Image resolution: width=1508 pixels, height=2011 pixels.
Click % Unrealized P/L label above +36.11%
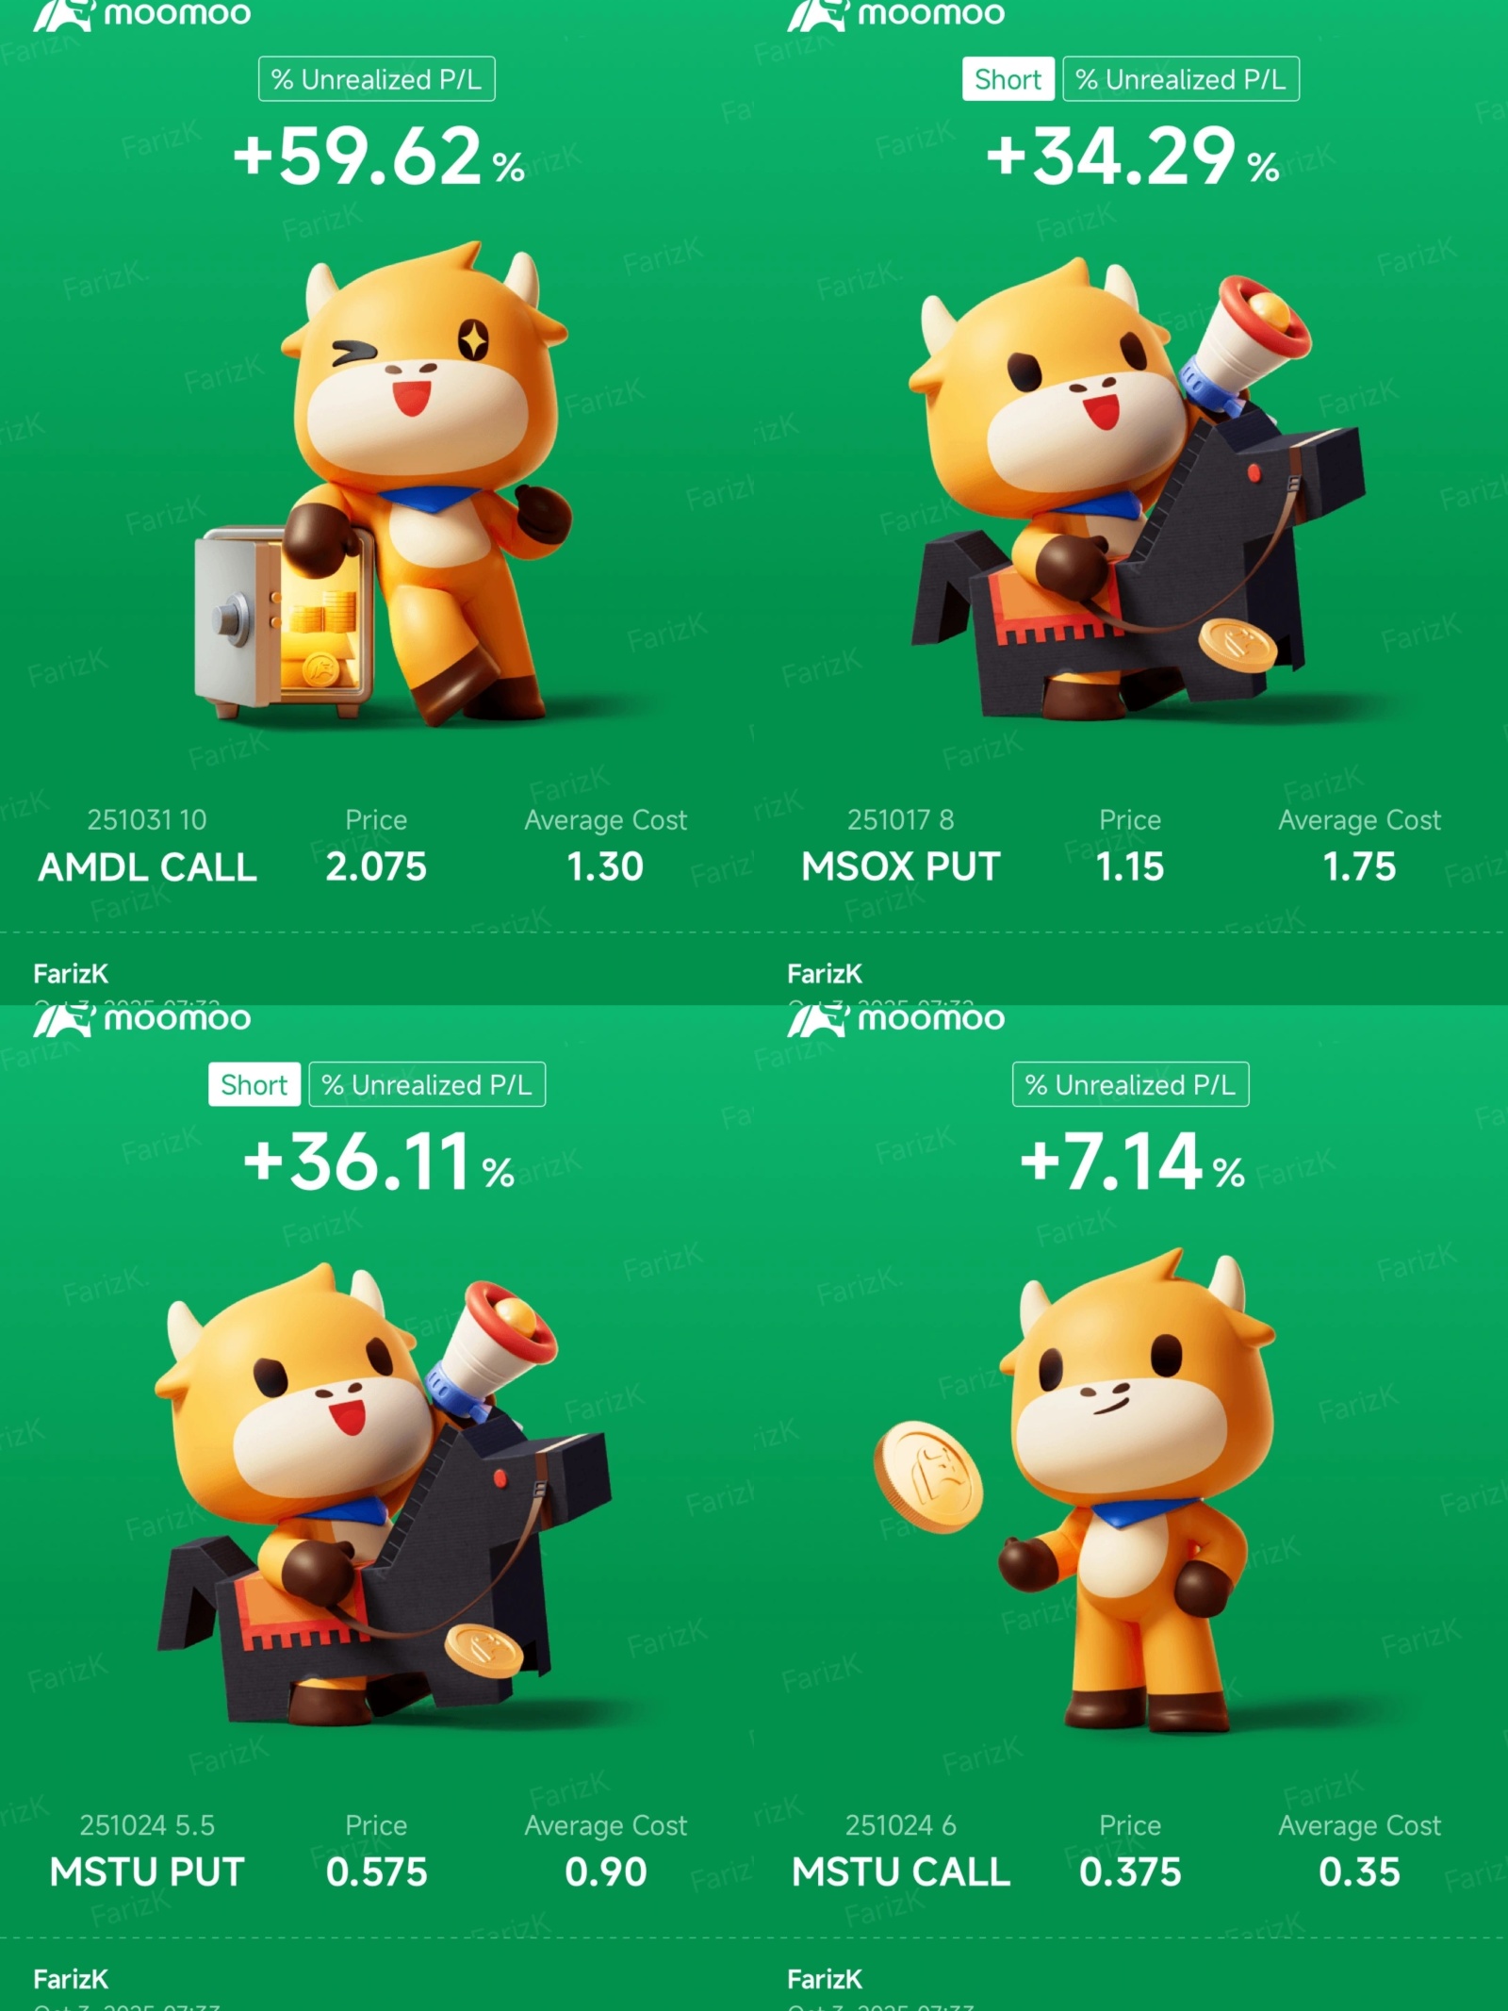click(427, 1084)
